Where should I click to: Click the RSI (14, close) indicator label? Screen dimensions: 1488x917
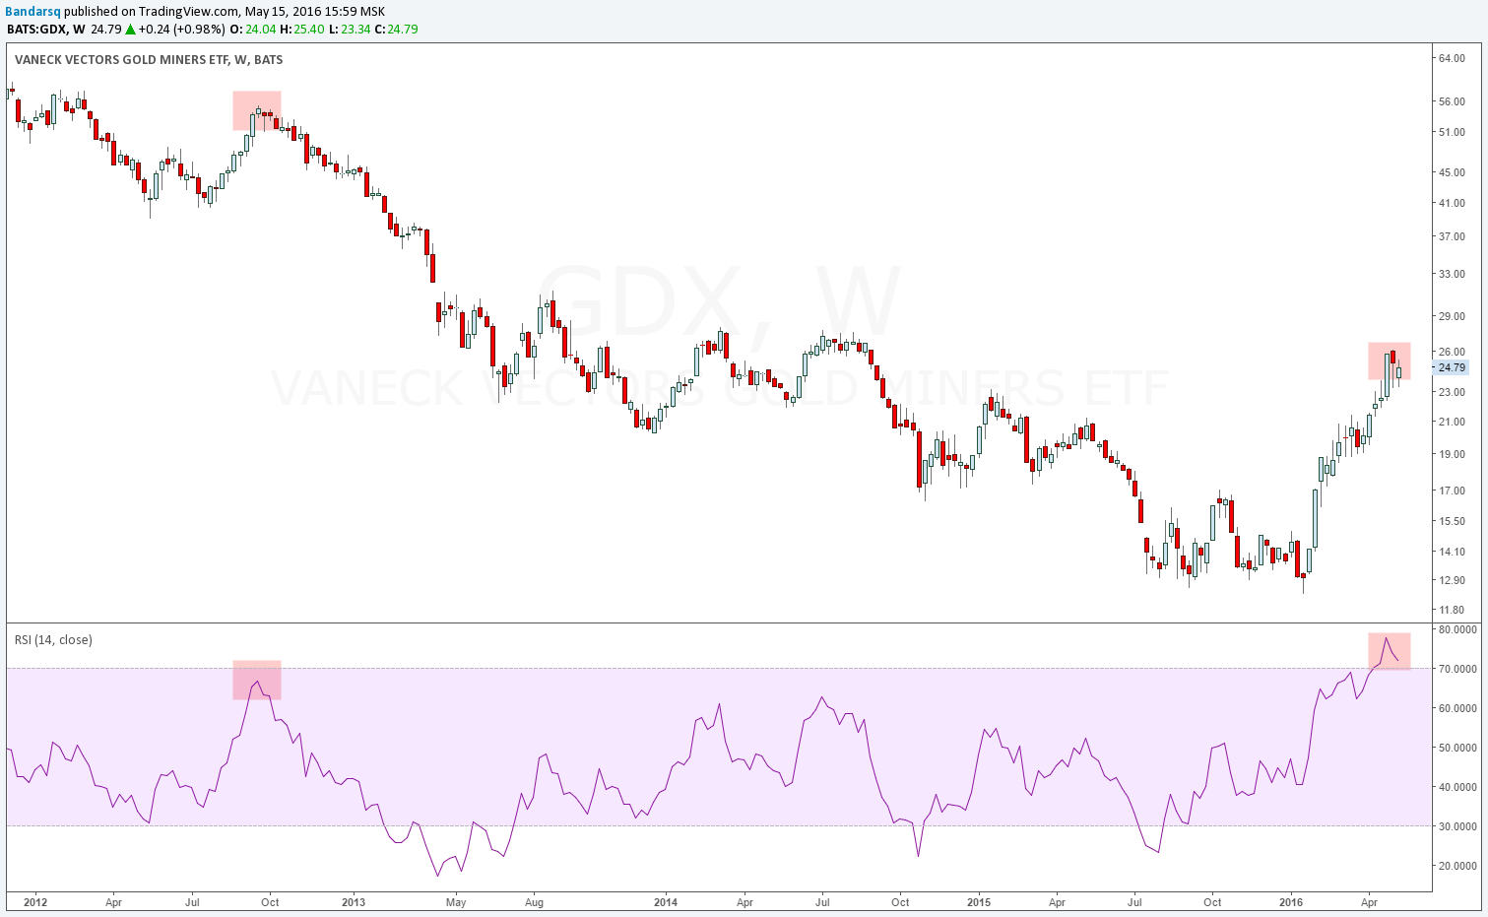(x=53, y=640)
